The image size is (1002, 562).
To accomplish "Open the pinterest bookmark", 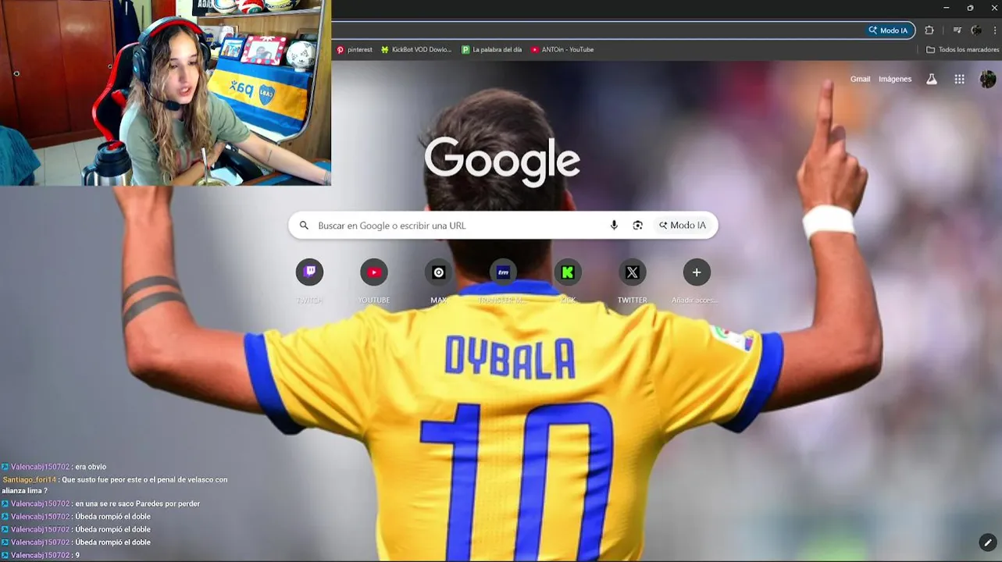I will click(x=355, y=49).
